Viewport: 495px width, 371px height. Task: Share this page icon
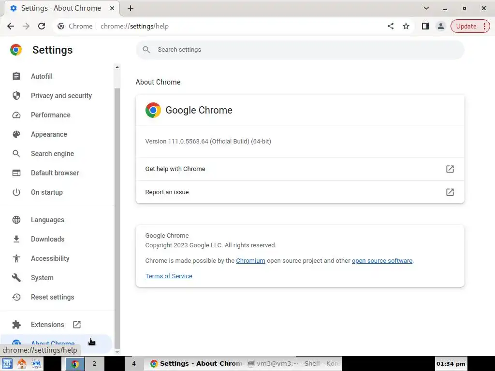coord(391,26)
